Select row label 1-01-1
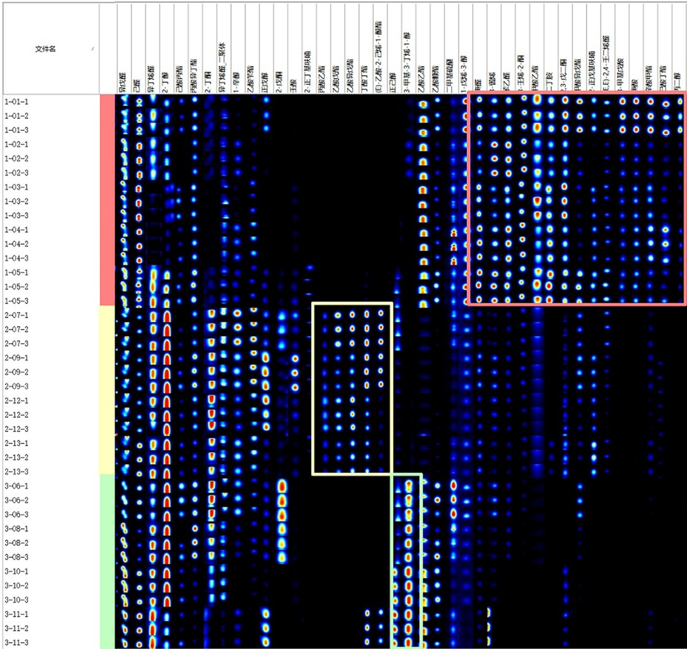 tap(16, 101)
